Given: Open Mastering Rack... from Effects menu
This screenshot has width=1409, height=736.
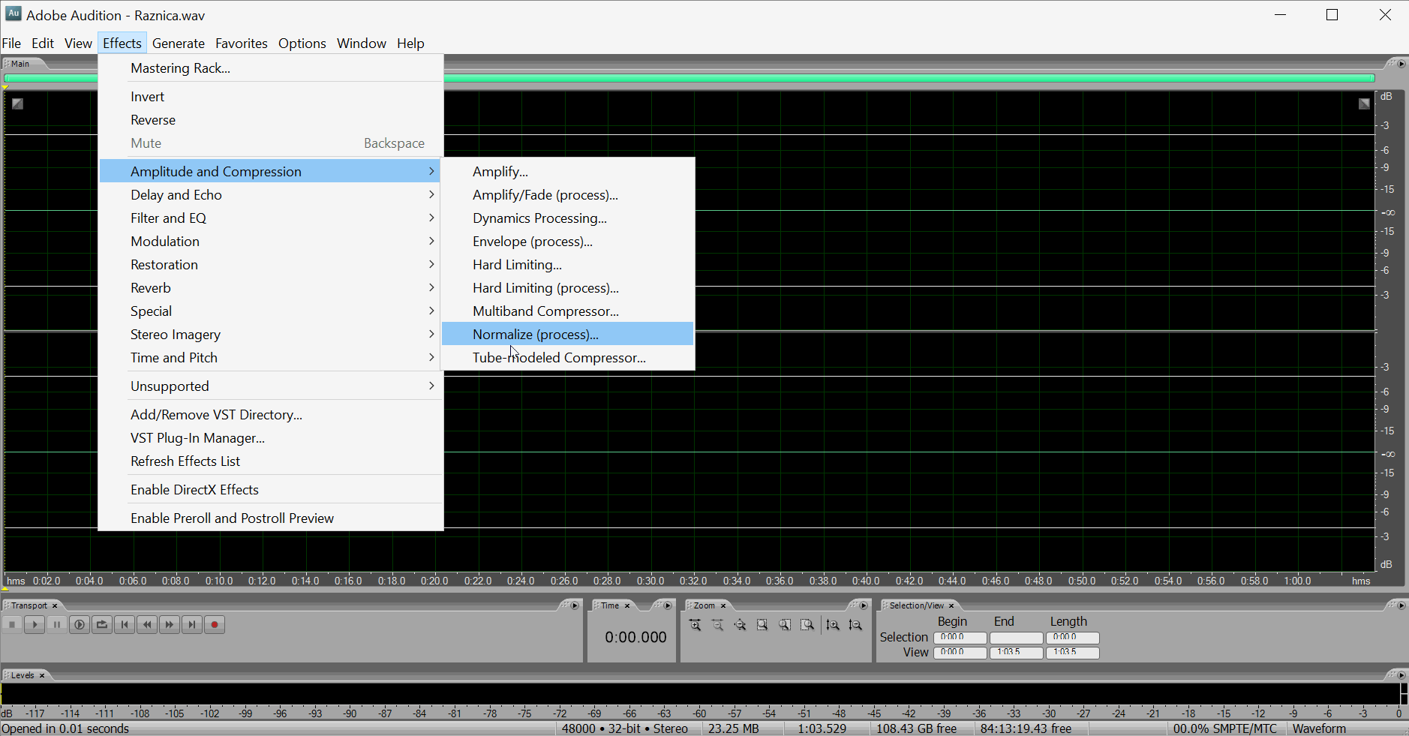Looking at the screenshot, I should 271,68.
